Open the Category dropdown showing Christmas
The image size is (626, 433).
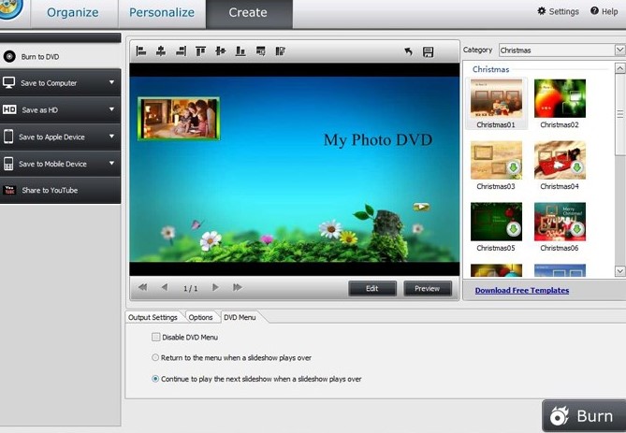coord(562,51)
